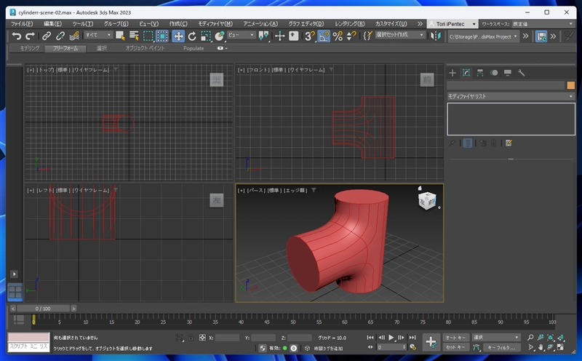Image resolution: width=582 pixels, height=361 pixels.
Task: Click the X coordinate input field
Action: [227, 338]
